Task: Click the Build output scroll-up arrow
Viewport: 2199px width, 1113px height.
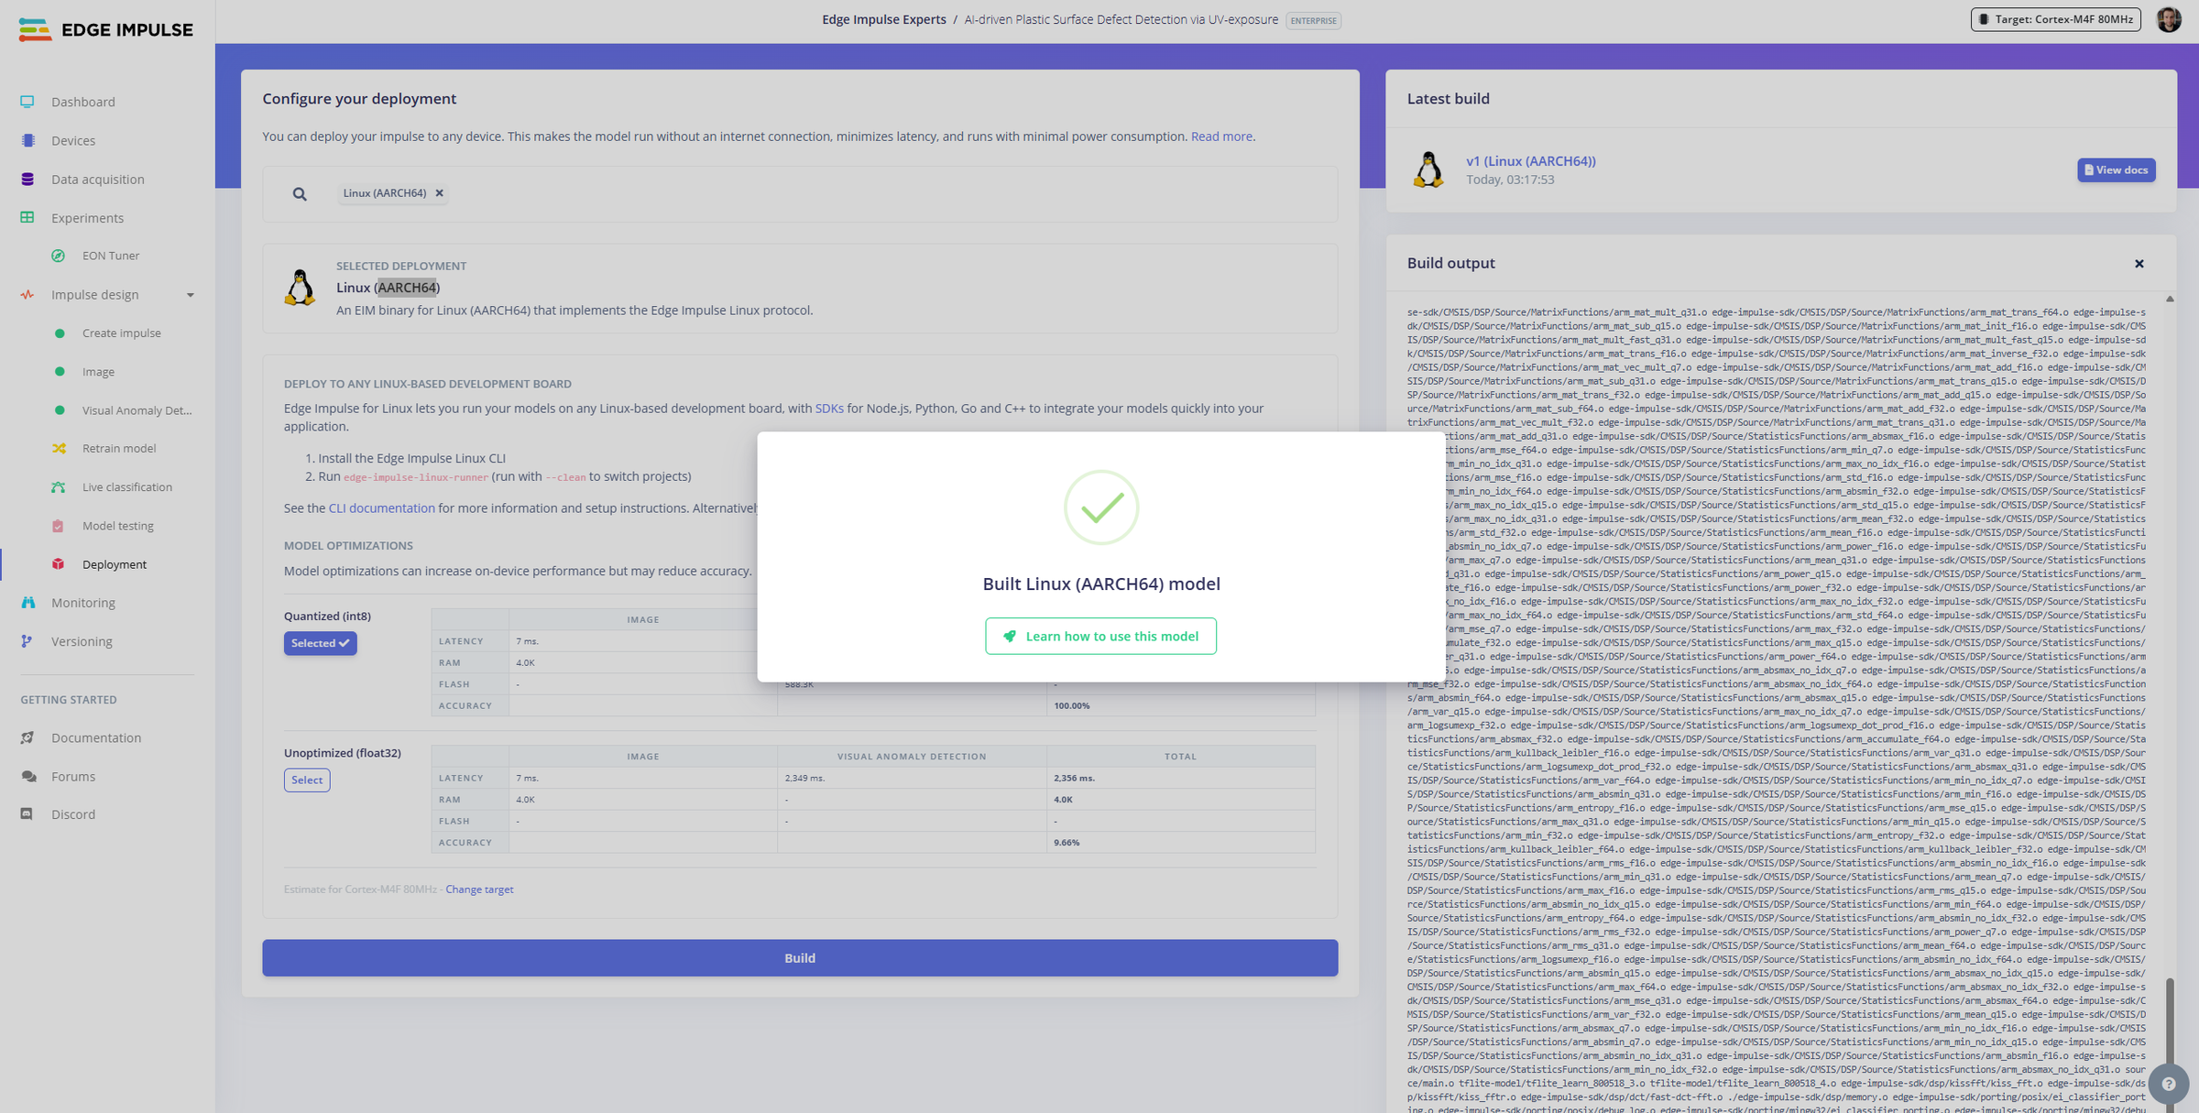Action: click(x=2170, y=299)
